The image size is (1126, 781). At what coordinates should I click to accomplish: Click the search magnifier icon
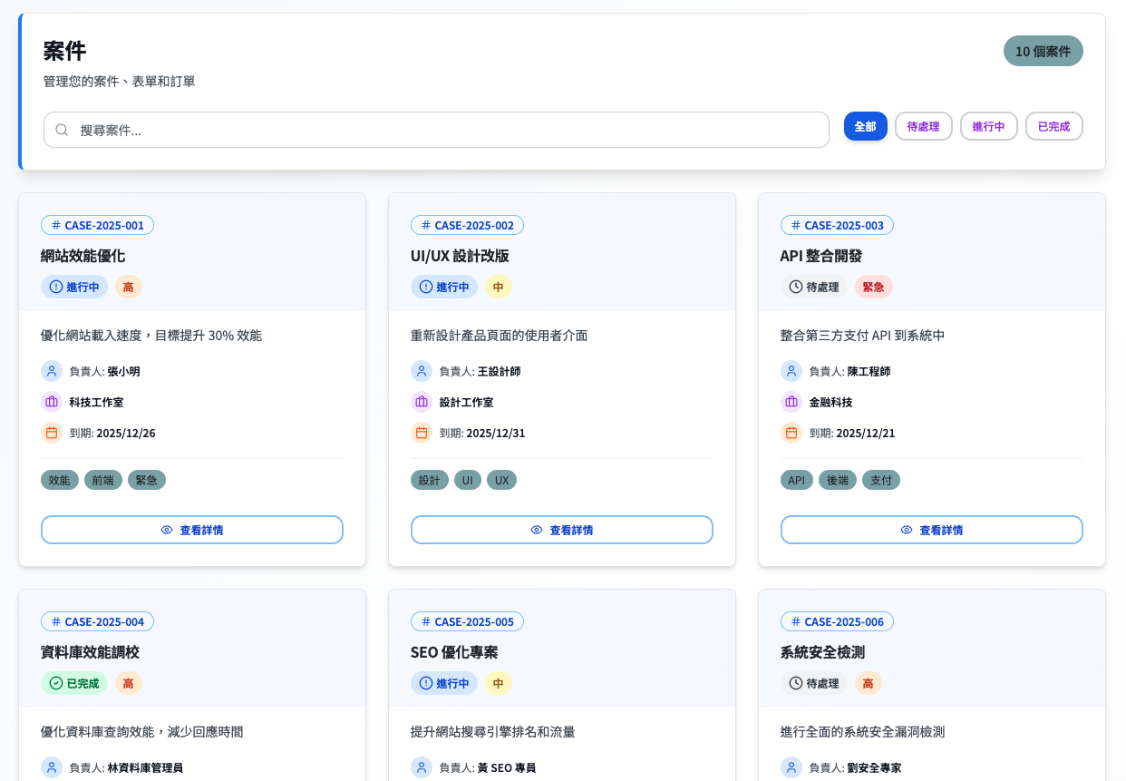(62, 130)
